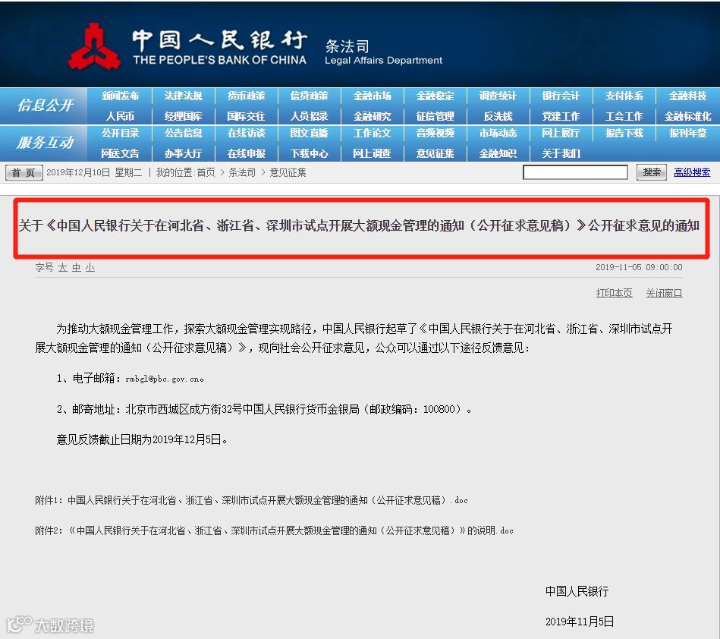The width and height of the screenshot is (720, 639).
Task: Select 网送文告 in the menu
Action: pyautogui.click(x=120, y=153)
